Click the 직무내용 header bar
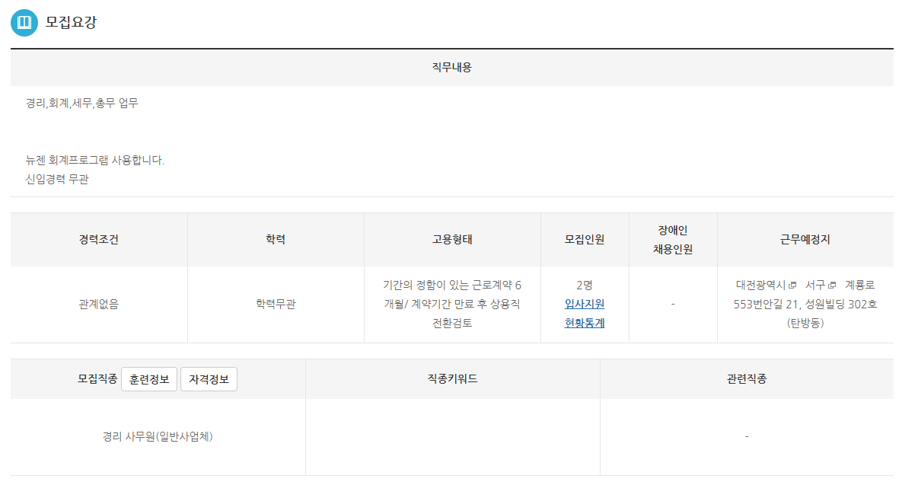The height and width of the screenshot is (485, 902). point(451,68)
